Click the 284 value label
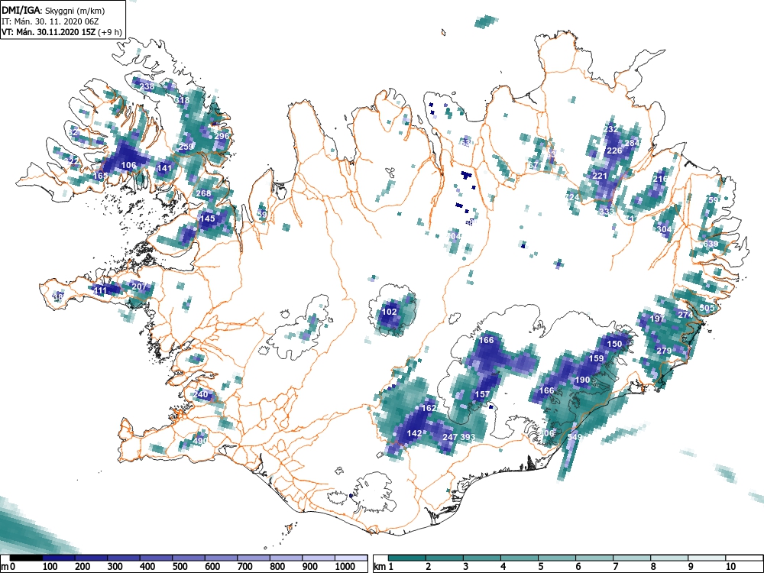 point(632,143)
